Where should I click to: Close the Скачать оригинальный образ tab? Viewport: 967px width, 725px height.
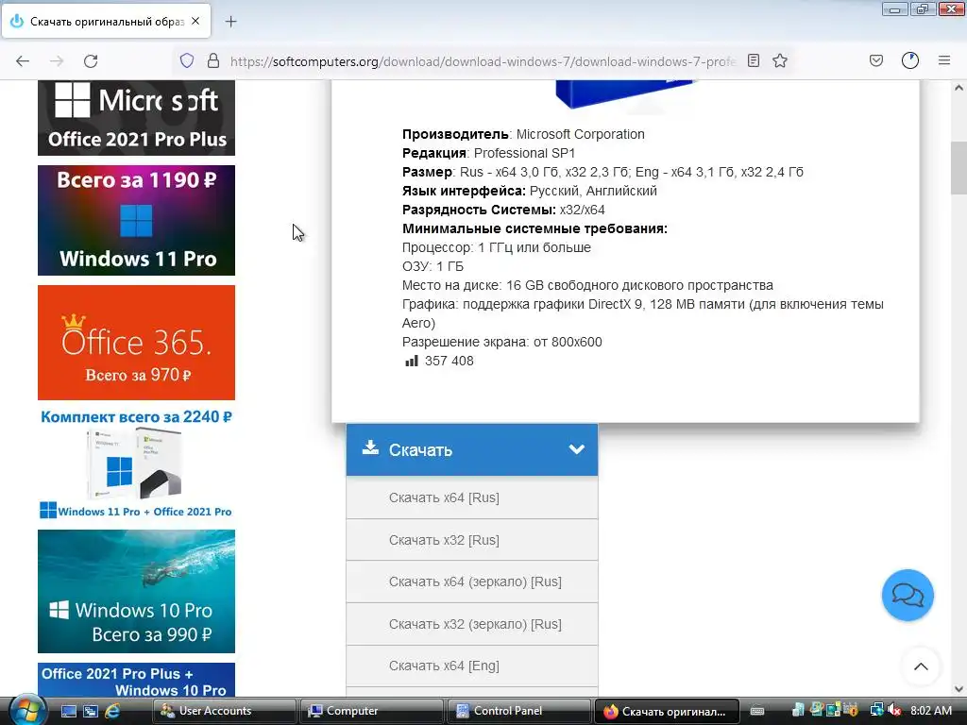195,21
